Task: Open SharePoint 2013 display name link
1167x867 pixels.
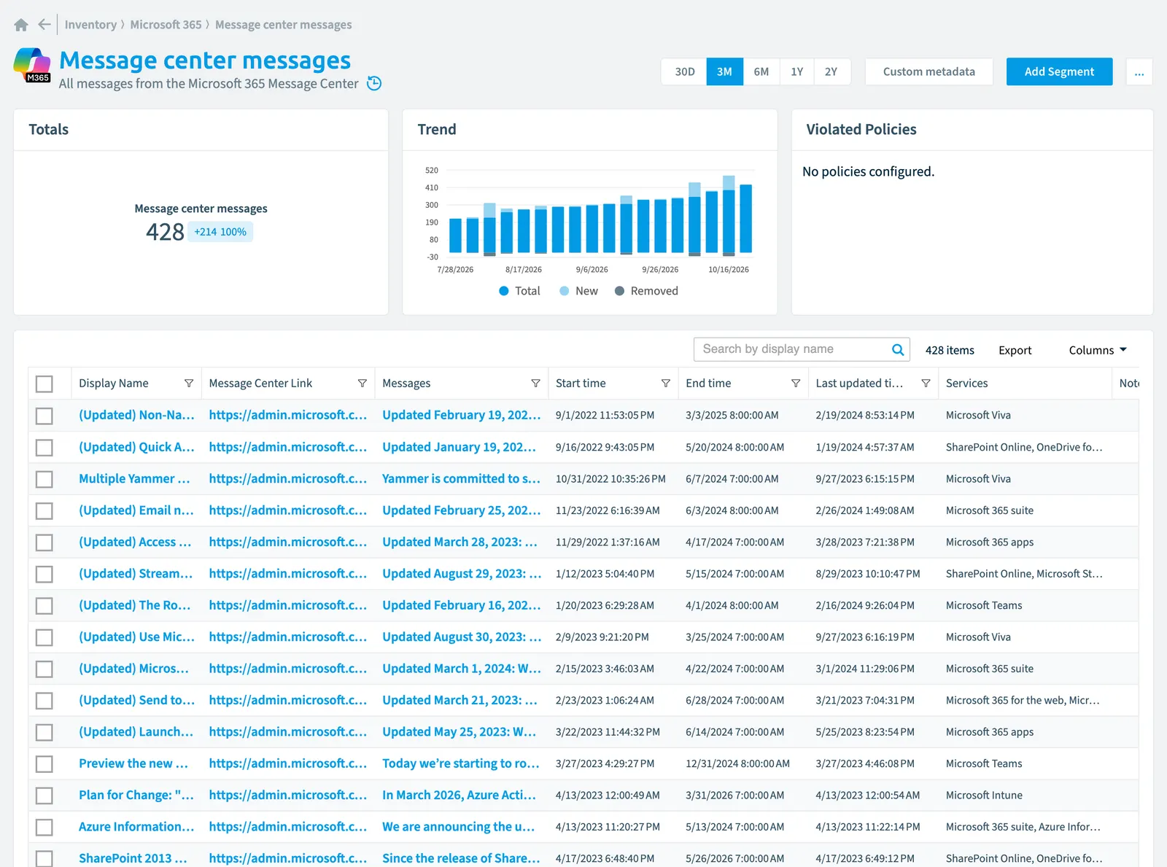Action: coord(133,858)
